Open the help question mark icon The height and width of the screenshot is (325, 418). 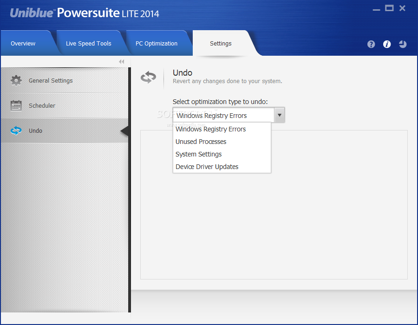371,44
